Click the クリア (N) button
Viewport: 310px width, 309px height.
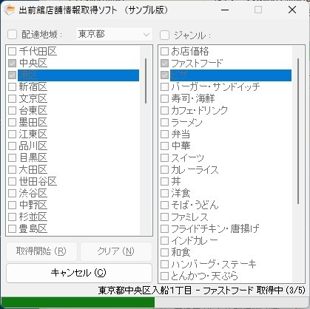[116, 251]
